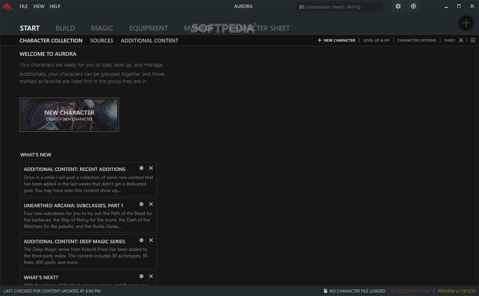Open globe link for Recent Additions news

(141, 168)
